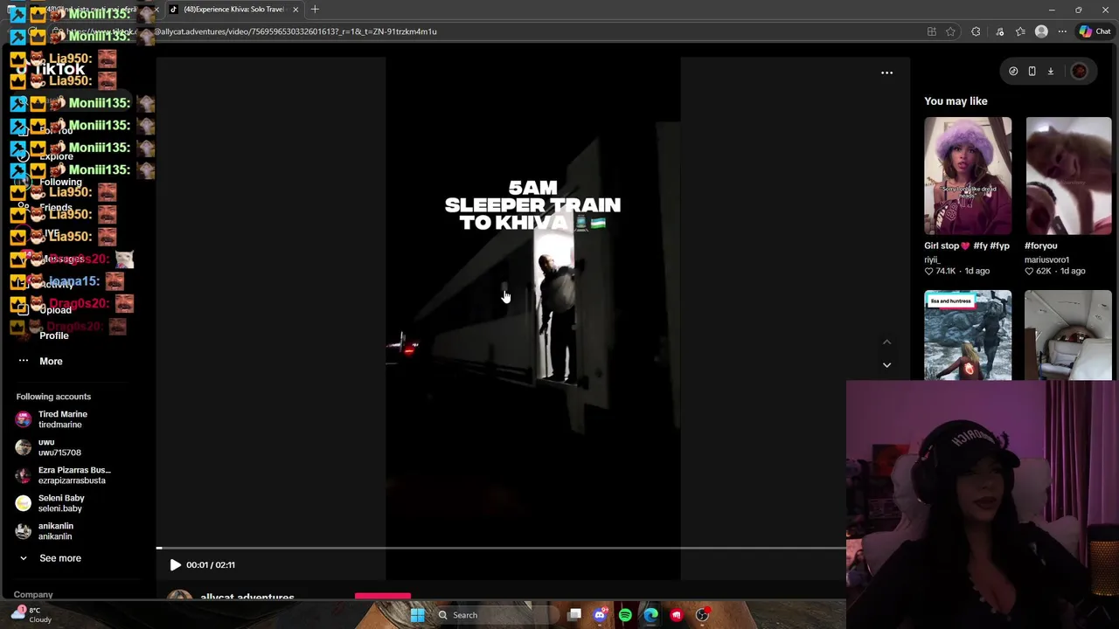Close the Experience Khiva tab

[x=295, y=10]
